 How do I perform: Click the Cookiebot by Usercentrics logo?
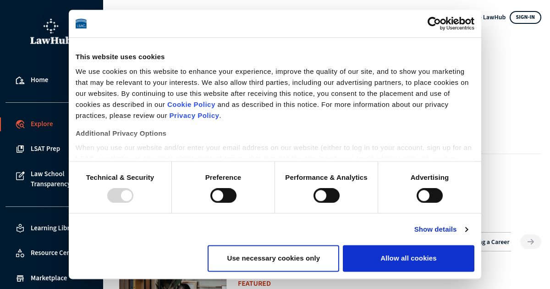(451, 23)
